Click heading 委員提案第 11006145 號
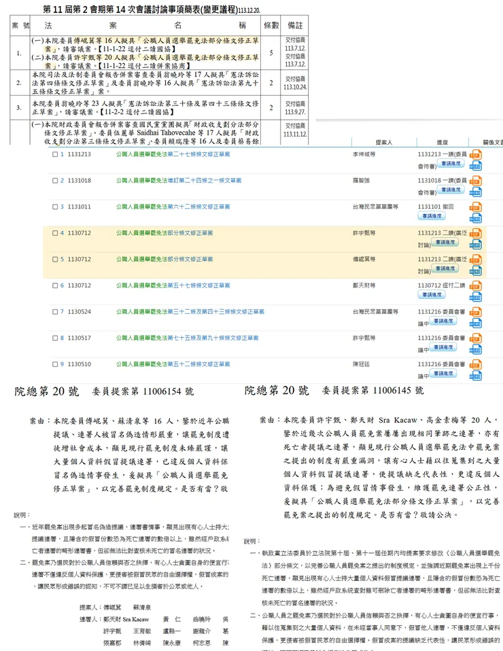The height and width of the screenshot is (651, 503). point(372,390)
